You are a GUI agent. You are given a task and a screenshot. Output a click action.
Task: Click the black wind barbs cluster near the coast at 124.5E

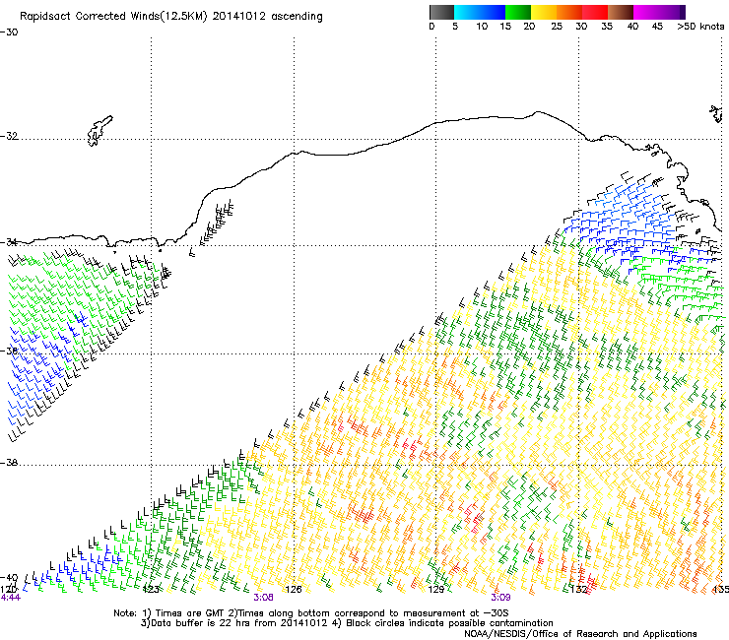[217, 224]
